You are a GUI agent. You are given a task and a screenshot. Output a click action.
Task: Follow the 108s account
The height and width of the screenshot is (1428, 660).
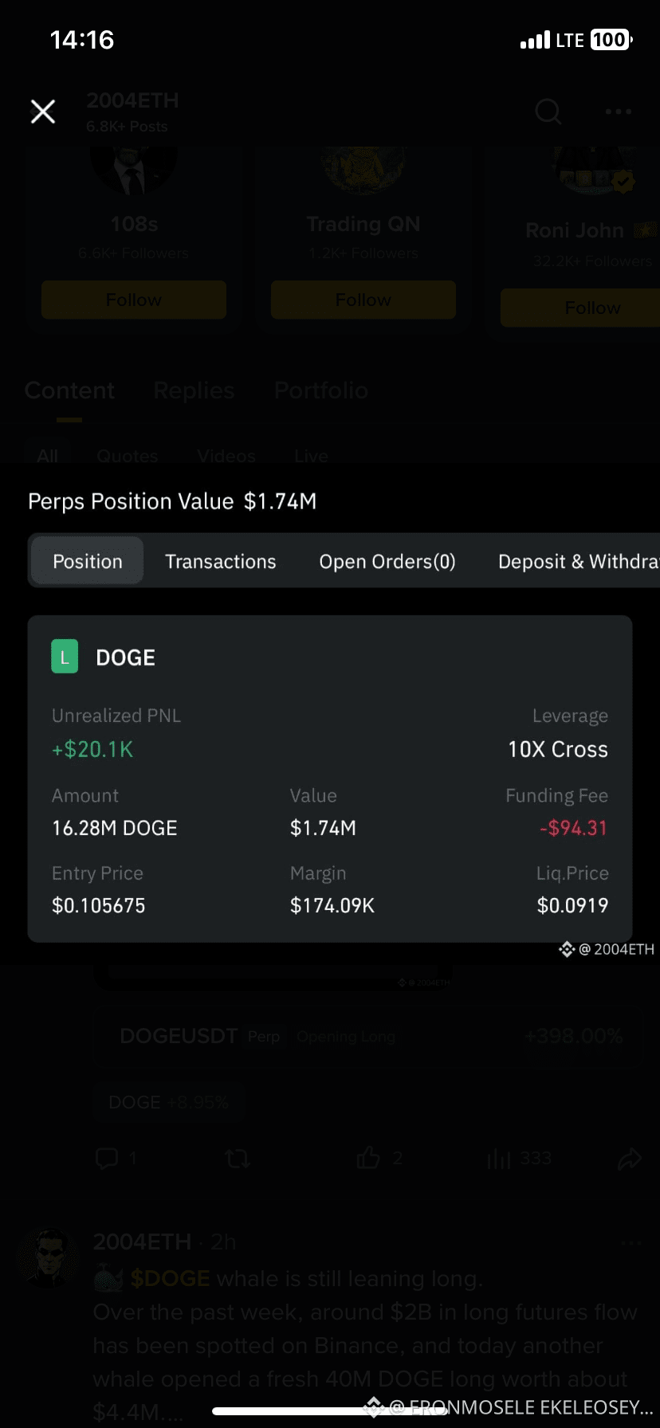point(134,300)
